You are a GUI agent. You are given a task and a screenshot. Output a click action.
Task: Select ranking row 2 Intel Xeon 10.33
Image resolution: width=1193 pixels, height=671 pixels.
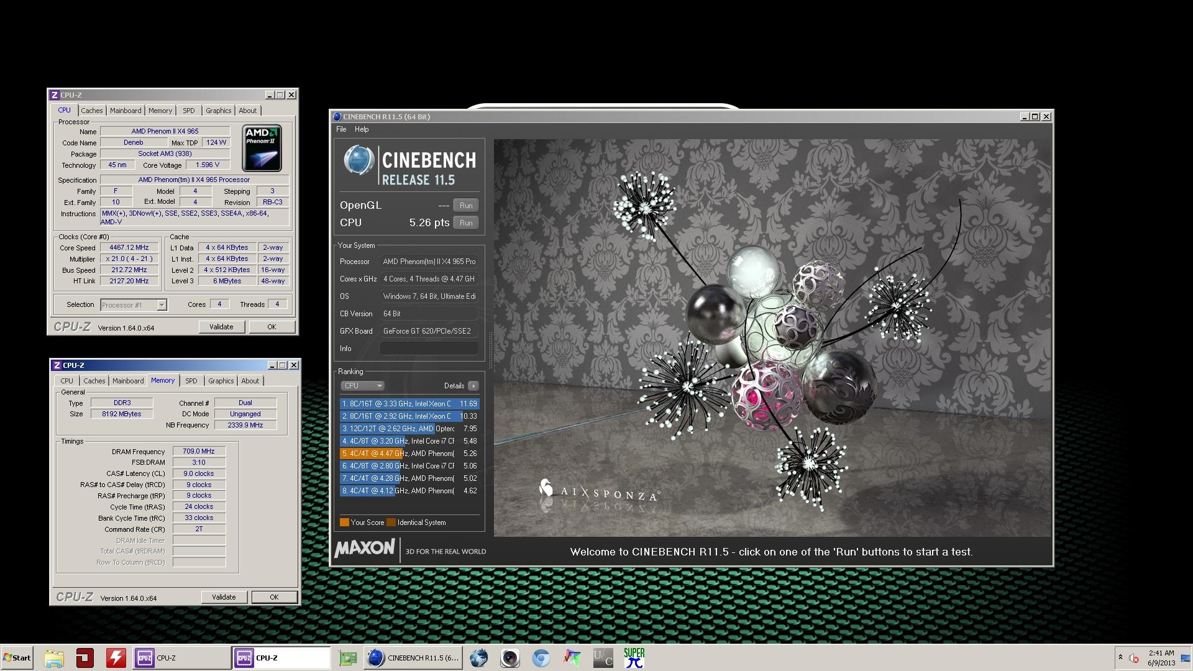[x=409, y=416]
